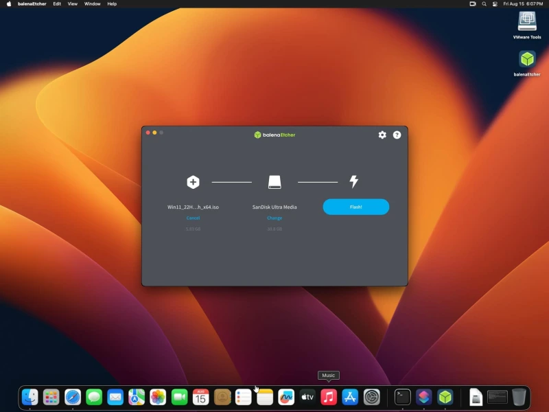Click the screen recording menu bar icon
The image size is (549, 412).
[473, 4]
